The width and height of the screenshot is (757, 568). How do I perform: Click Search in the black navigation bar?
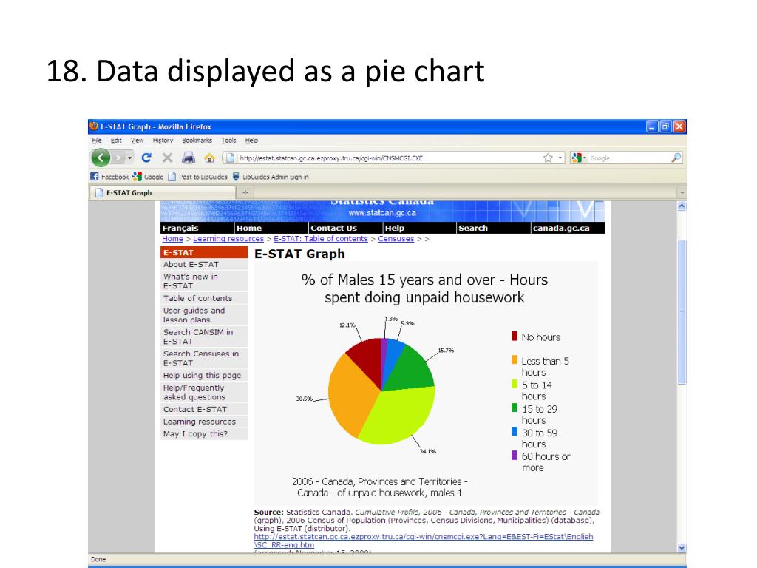pyautogui.click(x=473, y=228)
